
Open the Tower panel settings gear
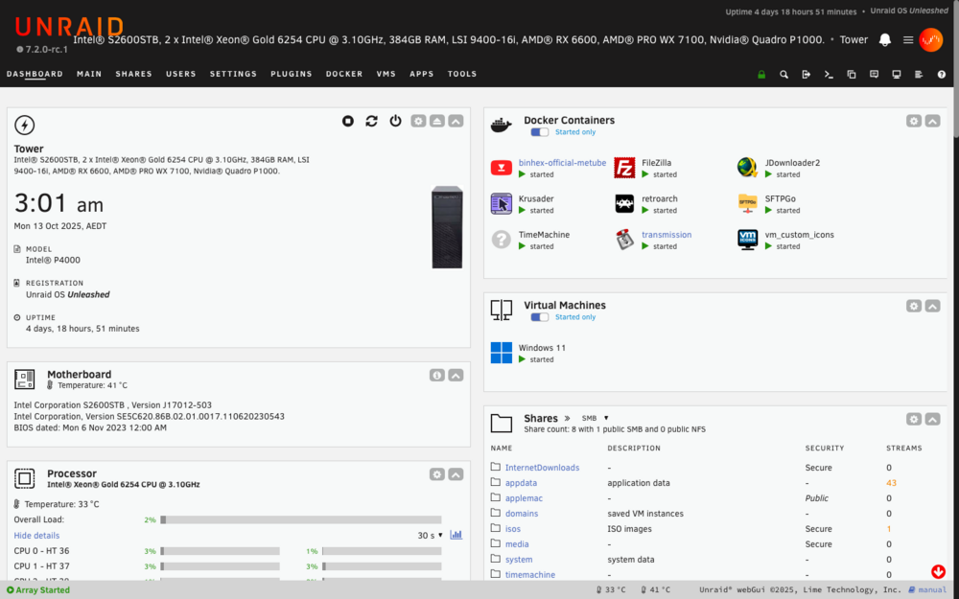click(418, 121)
